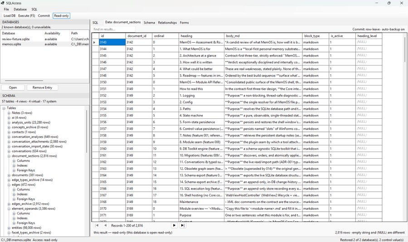Go to first records page
The image size is (408, 242).
(x=97, y=226)
